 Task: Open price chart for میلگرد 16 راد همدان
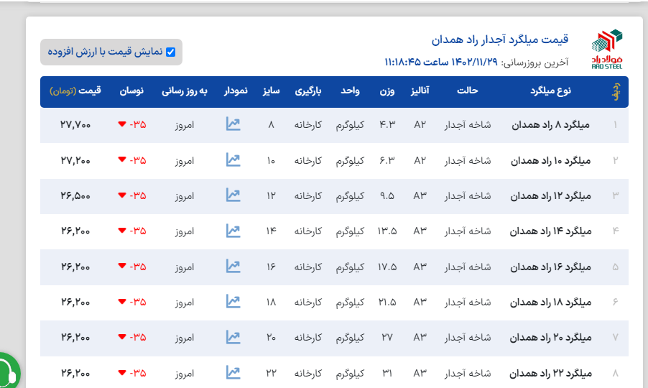click(233, 266)
